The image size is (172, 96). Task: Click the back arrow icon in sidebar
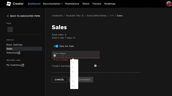click(8, 16)
